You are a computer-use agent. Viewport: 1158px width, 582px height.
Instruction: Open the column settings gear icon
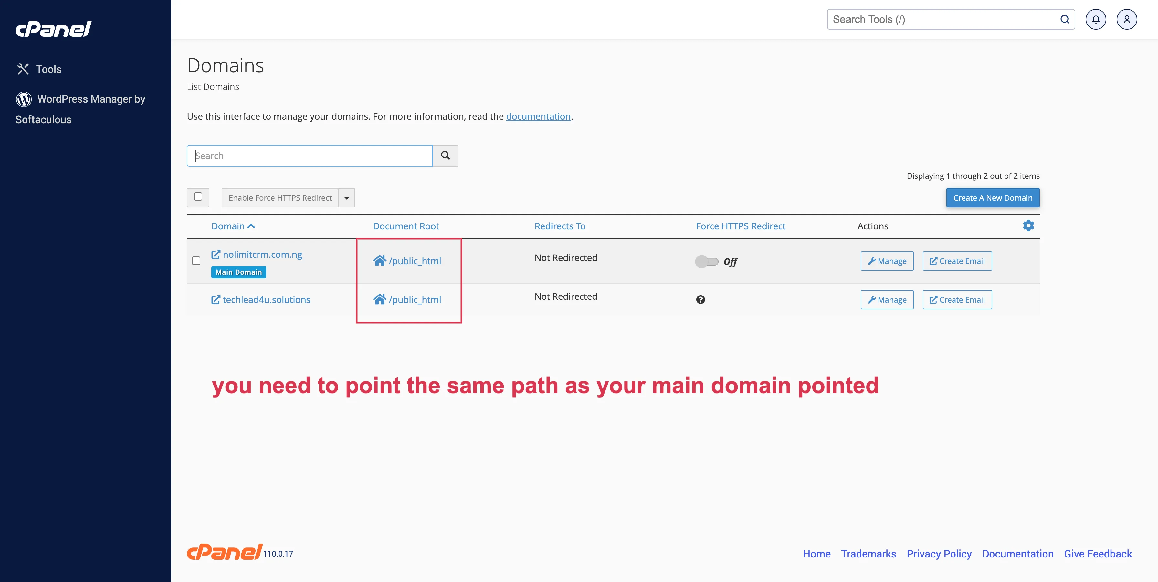click(x=1028, y=226)
